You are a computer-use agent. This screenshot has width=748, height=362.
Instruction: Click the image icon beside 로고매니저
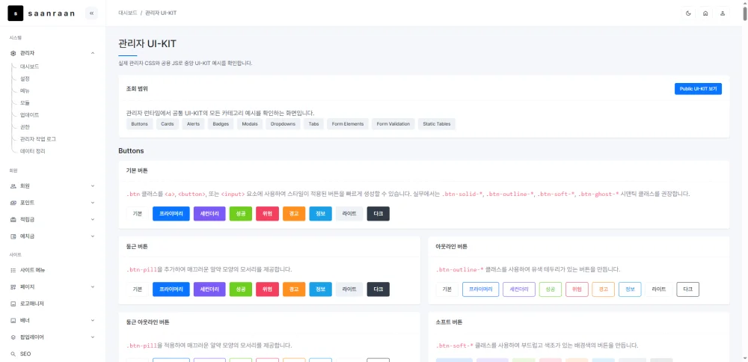point(13,304)
